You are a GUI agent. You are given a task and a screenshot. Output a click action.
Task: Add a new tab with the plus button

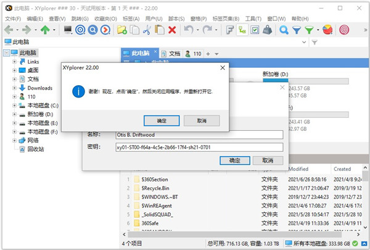[x=208, y=54]
